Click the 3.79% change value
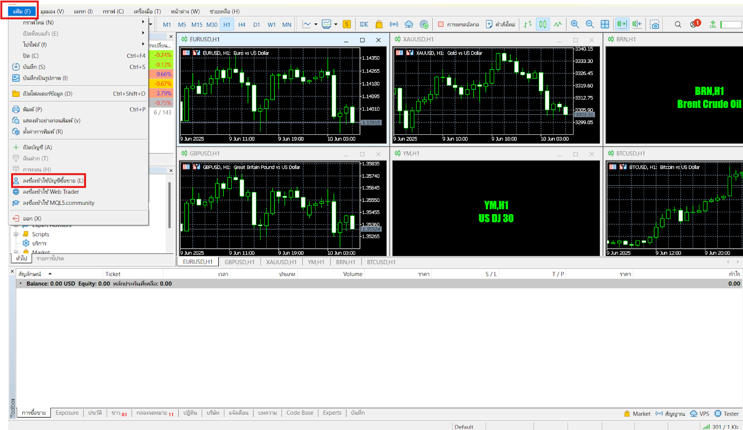The image size is (743, 430). [163, 93]
